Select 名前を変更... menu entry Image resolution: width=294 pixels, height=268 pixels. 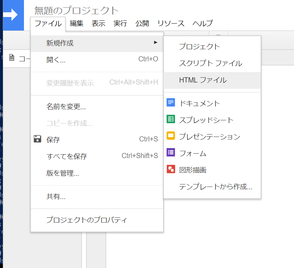click(97, 107)
